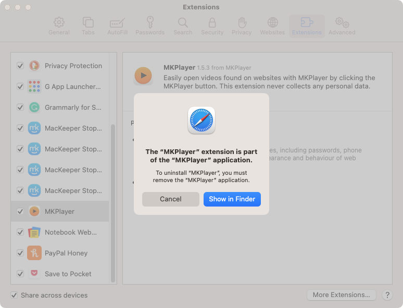The image size is (403, 308).
Task: Click Show in Finder button
Action: pos(232,199)
